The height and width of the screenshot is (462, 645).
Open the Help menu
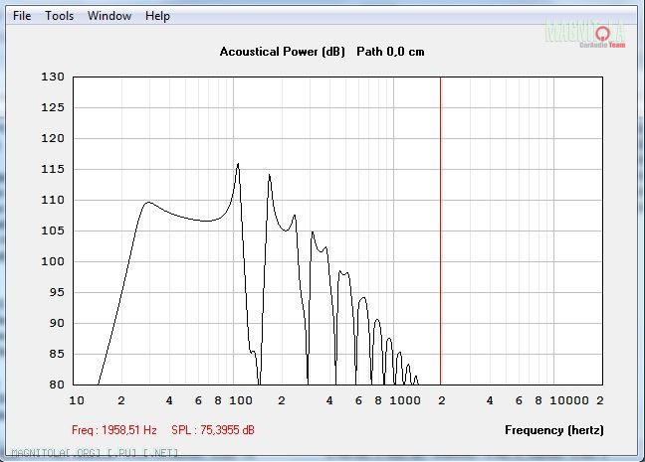pyautogui.click(x=157, y=16)
